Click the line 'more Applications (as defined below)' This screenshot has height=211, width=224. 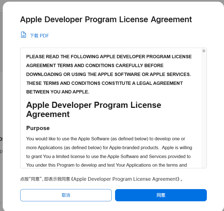pyautogui.click(x=109, y=148)
